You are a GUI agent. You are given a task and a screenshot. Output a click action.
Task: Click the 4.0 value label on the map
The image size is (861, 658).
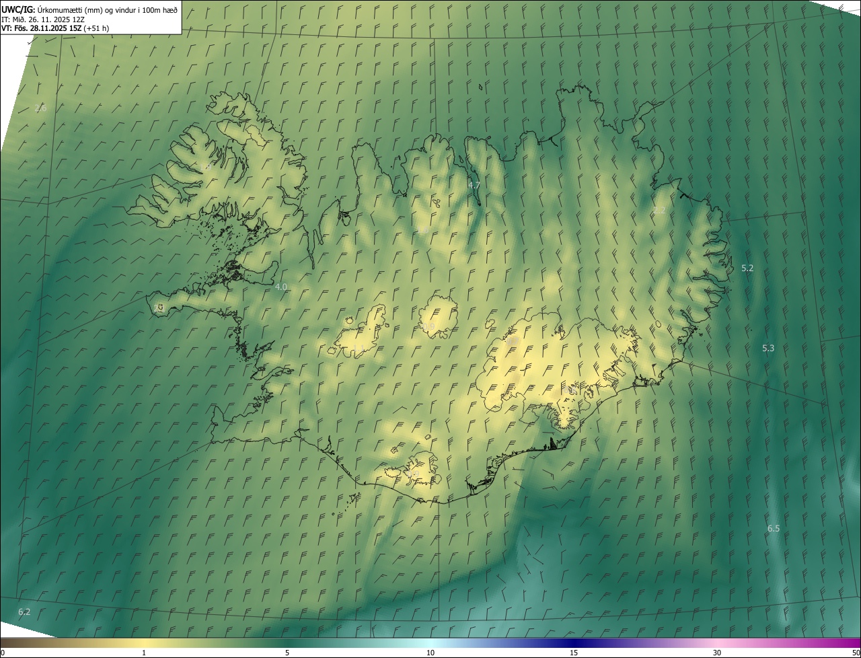(x=281, y=287)
